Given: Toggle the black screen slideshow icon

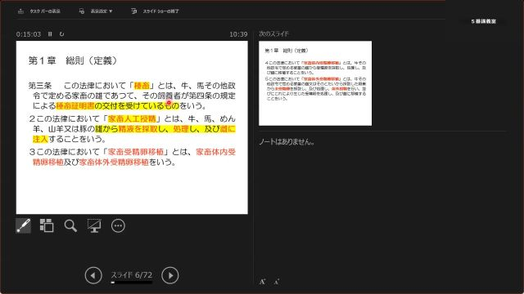Looking at the screenshot, I should [x=94, y=225].
